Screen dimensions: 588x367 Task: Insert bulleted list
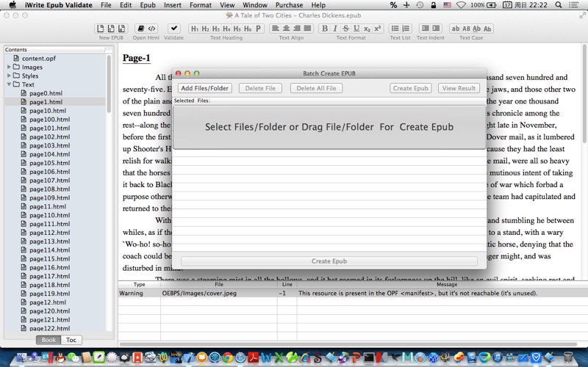click(395, 29)
